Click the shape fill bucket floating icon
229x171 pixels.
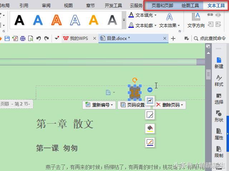150,128
